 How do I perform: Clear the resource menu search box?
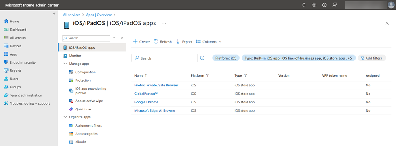pos(114,39)
